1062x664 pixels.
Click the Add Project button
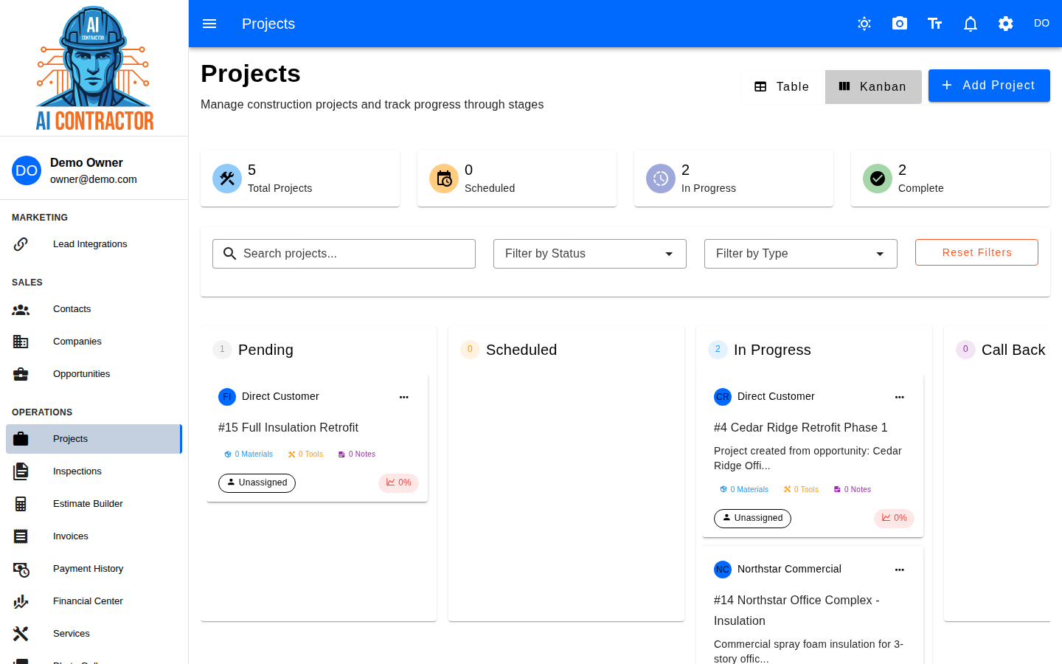(989, 86)
